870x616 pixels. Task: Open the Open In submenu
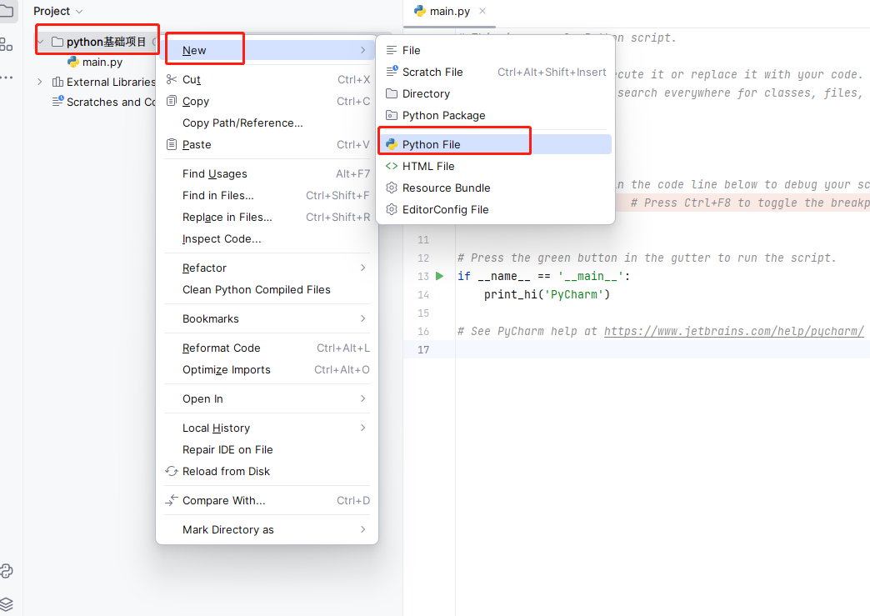(267, 398)
